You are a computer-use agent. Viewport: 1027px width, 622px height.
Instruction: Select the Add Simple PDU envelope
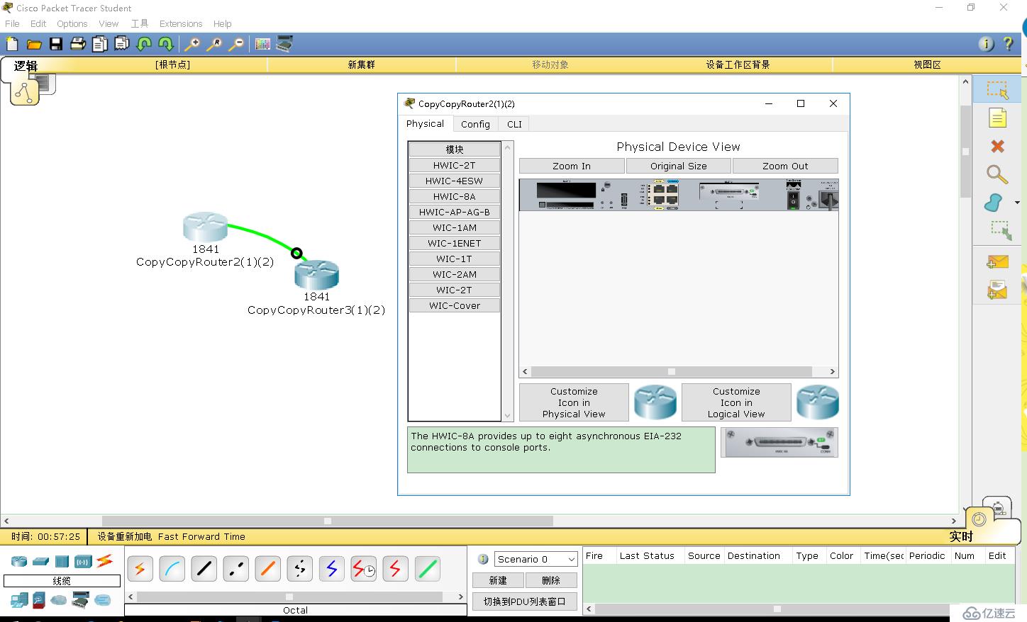(x=997, y=261)
